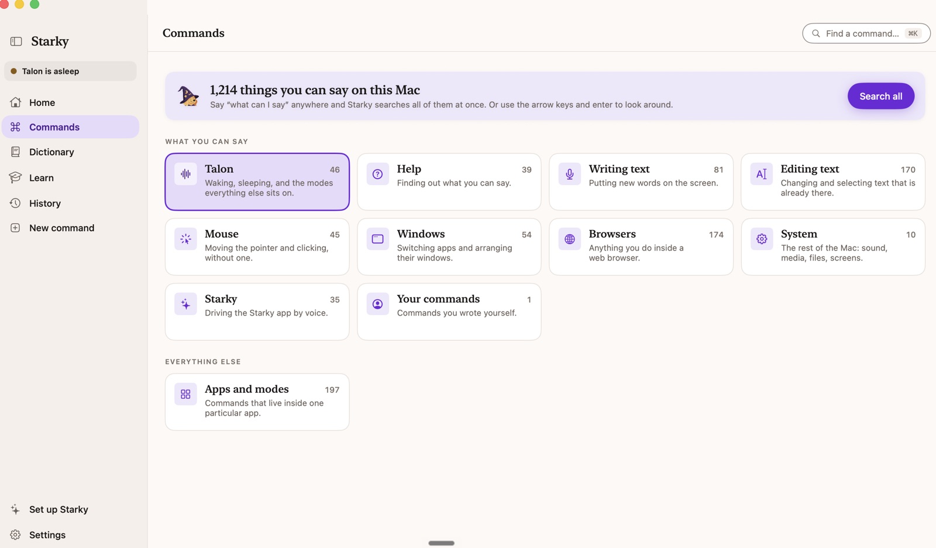Click 'Commands you wrote yourself.' description
The height and width of the screenshot is (548, 936).
tap(456, 313)
